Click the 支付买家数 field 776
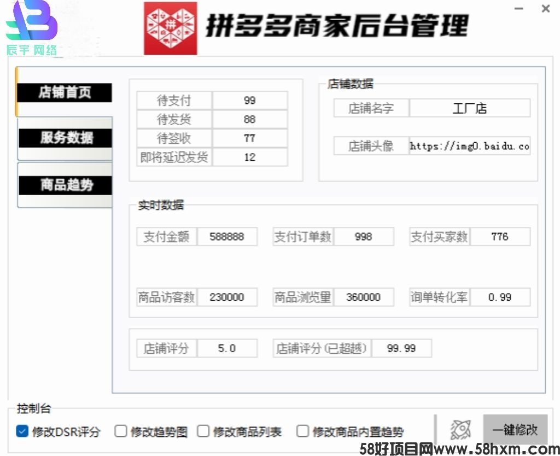560x456 pixels. tap(500, 237)
